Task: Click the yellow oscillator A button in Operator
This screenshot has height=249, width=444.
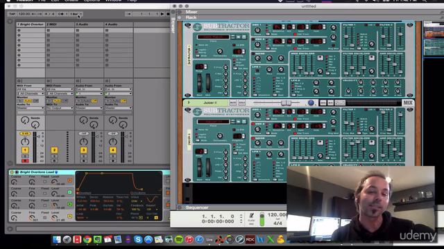Action: click(x=69, y=216)
